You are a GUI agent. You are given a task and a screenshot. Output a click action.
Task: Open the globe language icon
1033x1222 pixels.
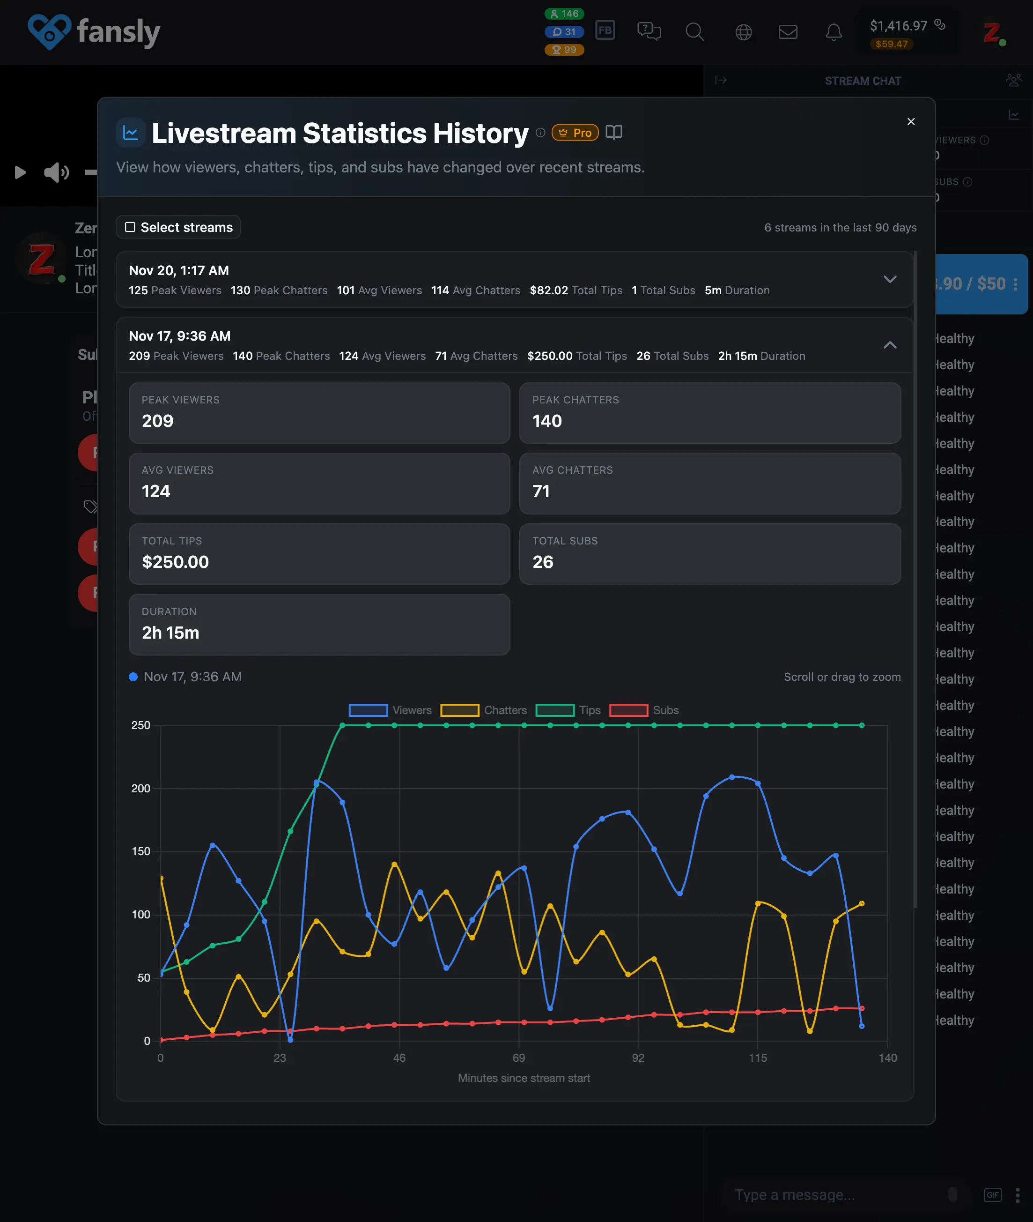pos(743,32)
